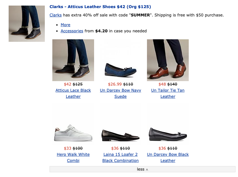Click the Un Tailor Tie Tan shoe image
The height and width of the screenshot is (177, 238).
point(168,60)
